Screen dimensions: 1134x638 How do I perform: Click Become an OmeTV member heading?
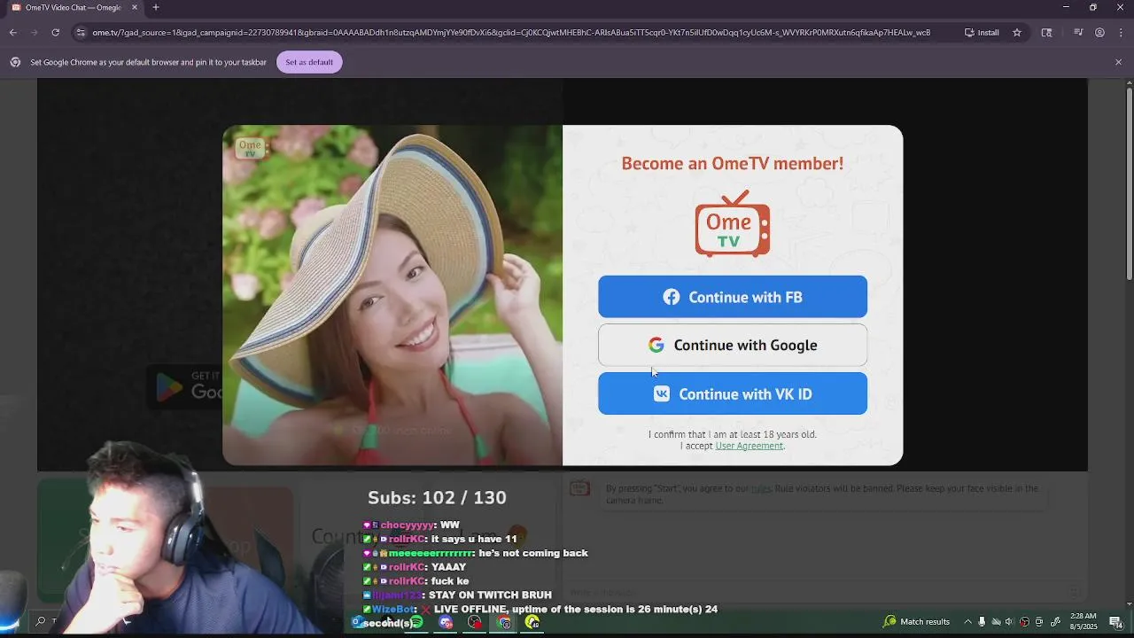point(732,163)
